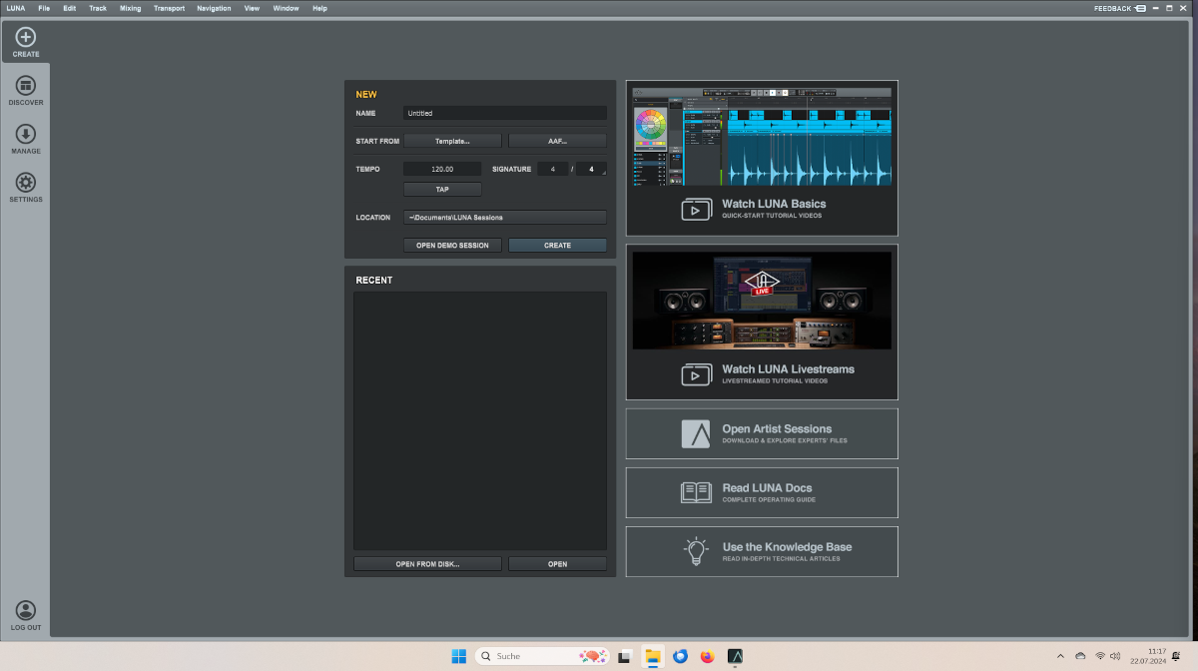Click the taskbar Suche search box

541,656
